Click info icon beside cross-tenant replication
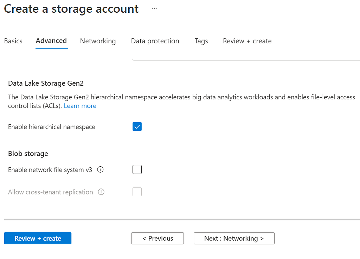360x259 pixels. [x=101, y=192]
